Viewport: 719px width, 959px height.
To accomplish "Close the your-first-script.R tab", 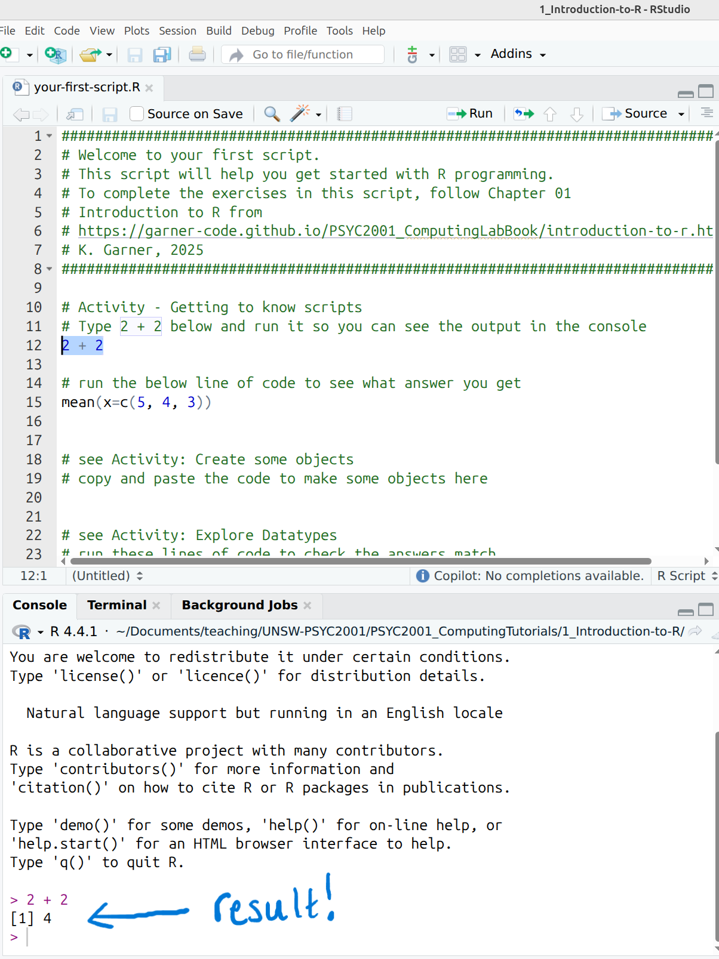I will 149,88.
